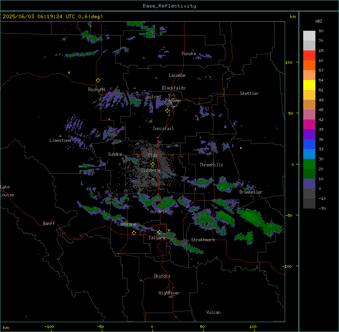Click the Airdrie label on map

tap(159, 212)
